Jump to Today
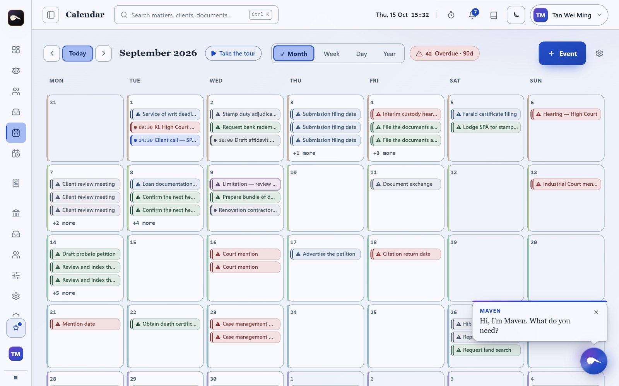This screenshot has width=619, height=386. click(78, 54)
